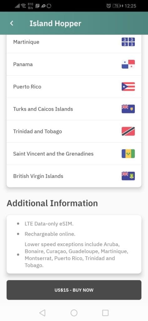Tap the back arrow in header
148x321 pixels.
click(12, 23)
